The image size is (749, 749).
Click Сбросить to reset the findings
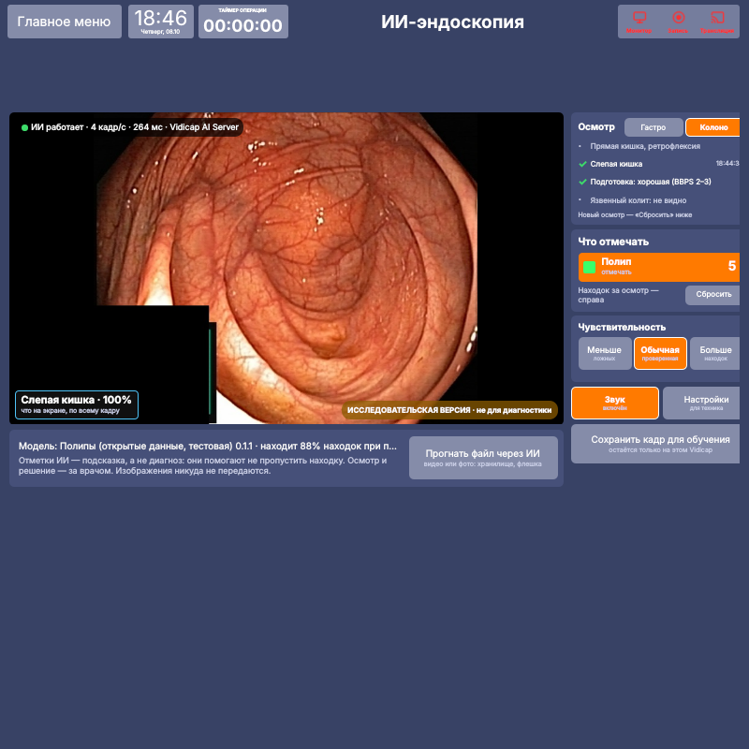tap(712, 295)
